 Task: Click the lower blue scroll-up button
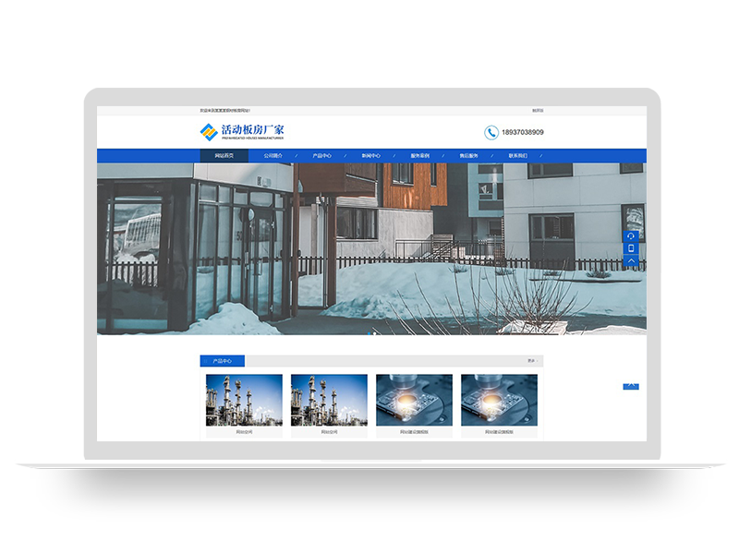pyautogui.click(x=631, y=386)
